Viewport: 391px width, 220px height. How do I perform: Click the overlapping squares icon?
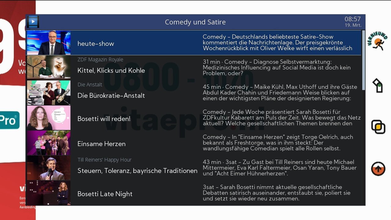pos(378,127)
